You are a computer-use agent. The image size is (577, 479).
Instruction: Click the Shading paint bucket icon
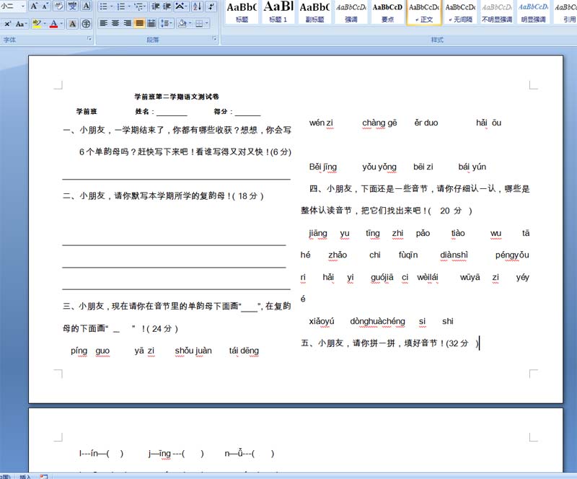[182, 24]
